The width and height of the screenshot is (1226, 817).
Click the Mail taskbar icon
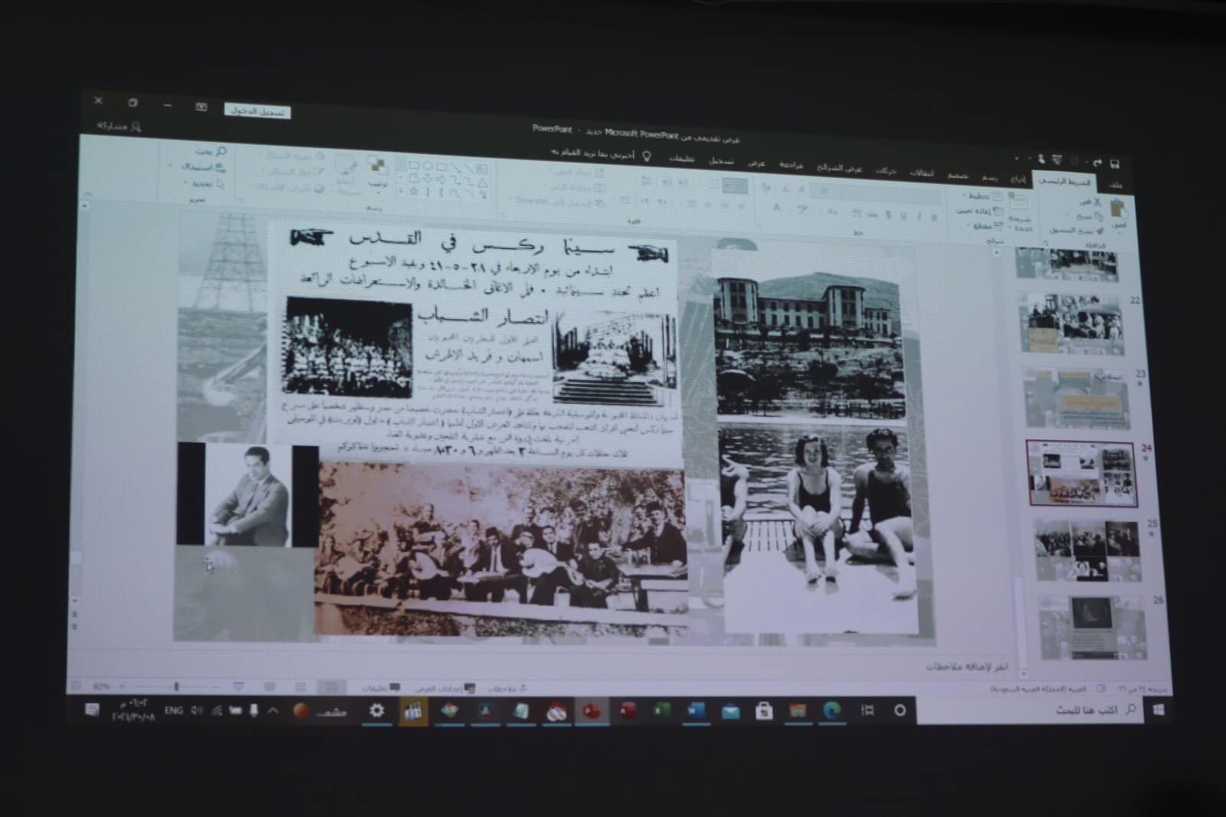(x=730, y=712)
